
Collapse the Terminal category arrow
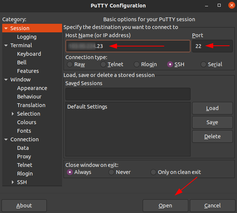pyautogui.click(x=6, y=45)
